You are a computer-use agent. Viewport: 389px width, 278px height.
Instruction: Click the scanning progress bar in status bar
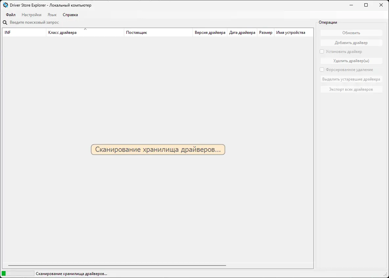point(18,273)
